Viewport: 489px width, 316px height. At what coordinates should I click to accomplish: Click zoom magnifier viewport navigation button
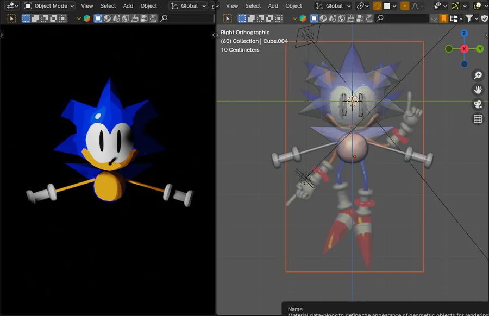478,75
